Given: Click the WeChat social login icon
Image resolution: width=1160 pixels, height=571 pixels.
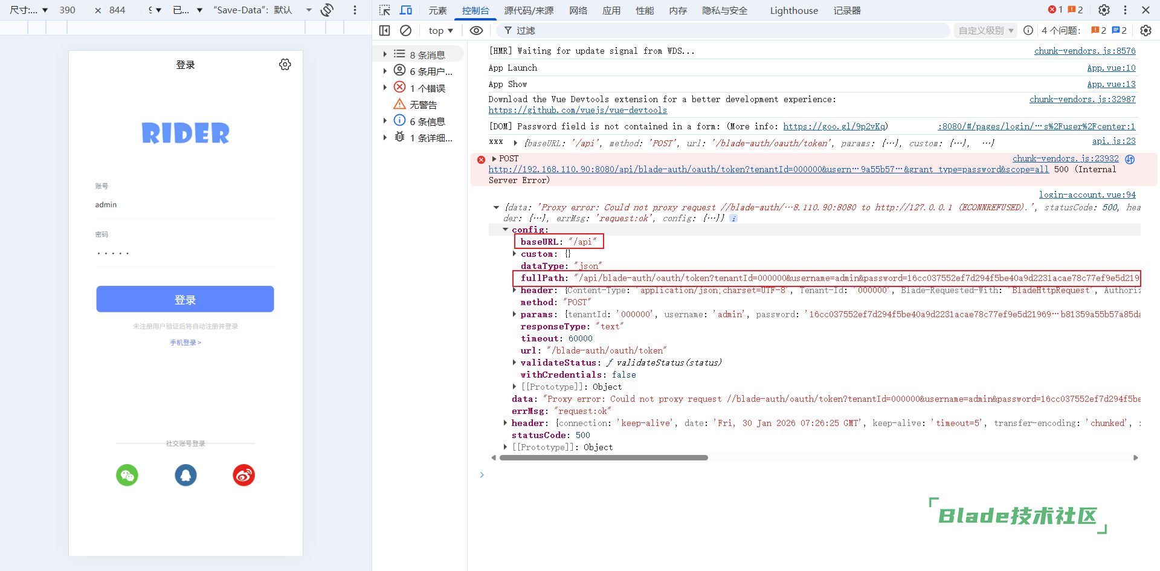Looking at the screenshot, I should pos(127,476).
